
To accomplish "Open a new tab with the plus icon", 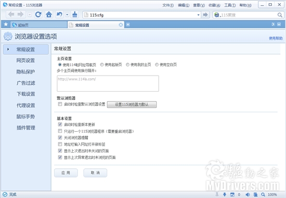I will pos(128,24).
